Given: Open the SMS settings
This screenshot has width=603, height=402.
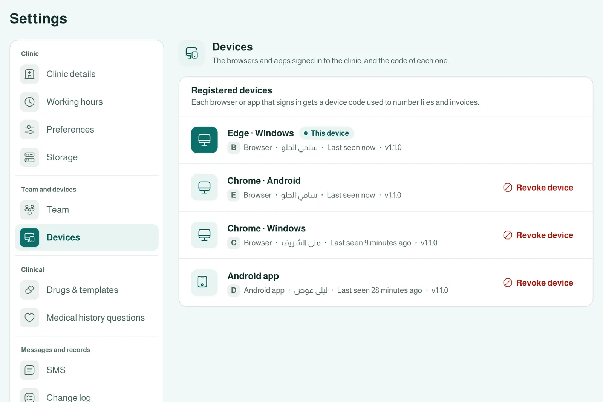Looking at the screenshot, I should [x=87, y=370].
